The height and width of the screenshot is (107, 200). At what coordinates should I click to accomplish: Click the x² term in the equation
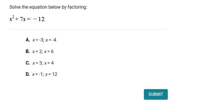click(x=12, y=19)
